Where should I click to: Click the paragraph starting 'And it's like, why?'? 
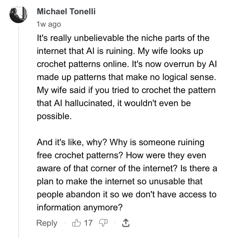[x=127, y=175]
